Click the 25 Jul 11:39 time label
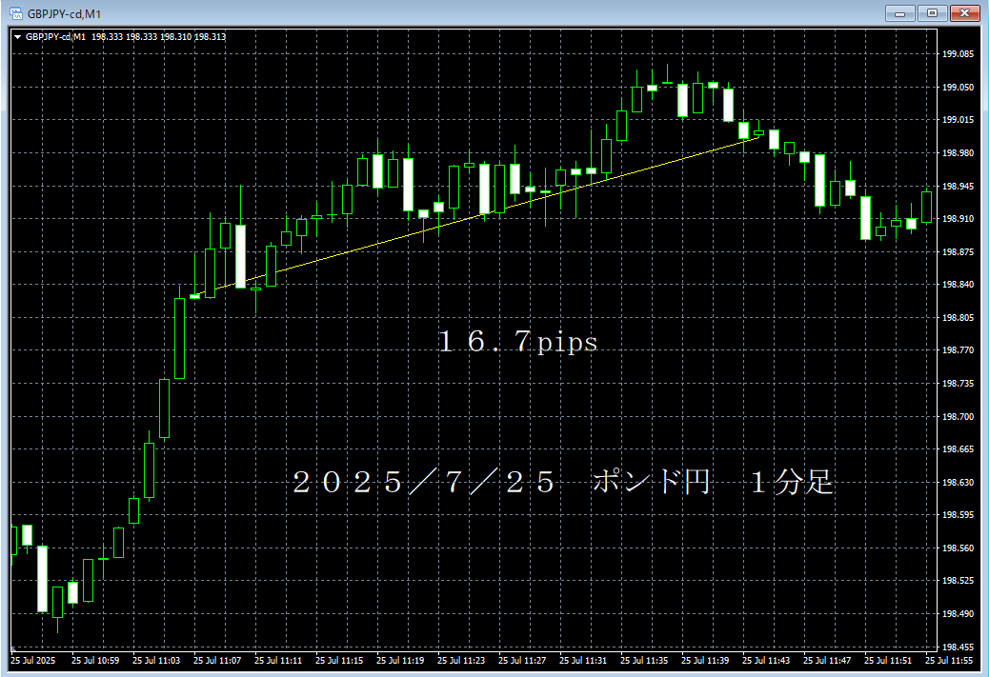Screen dimensions: 989x677 pos(705,661)
